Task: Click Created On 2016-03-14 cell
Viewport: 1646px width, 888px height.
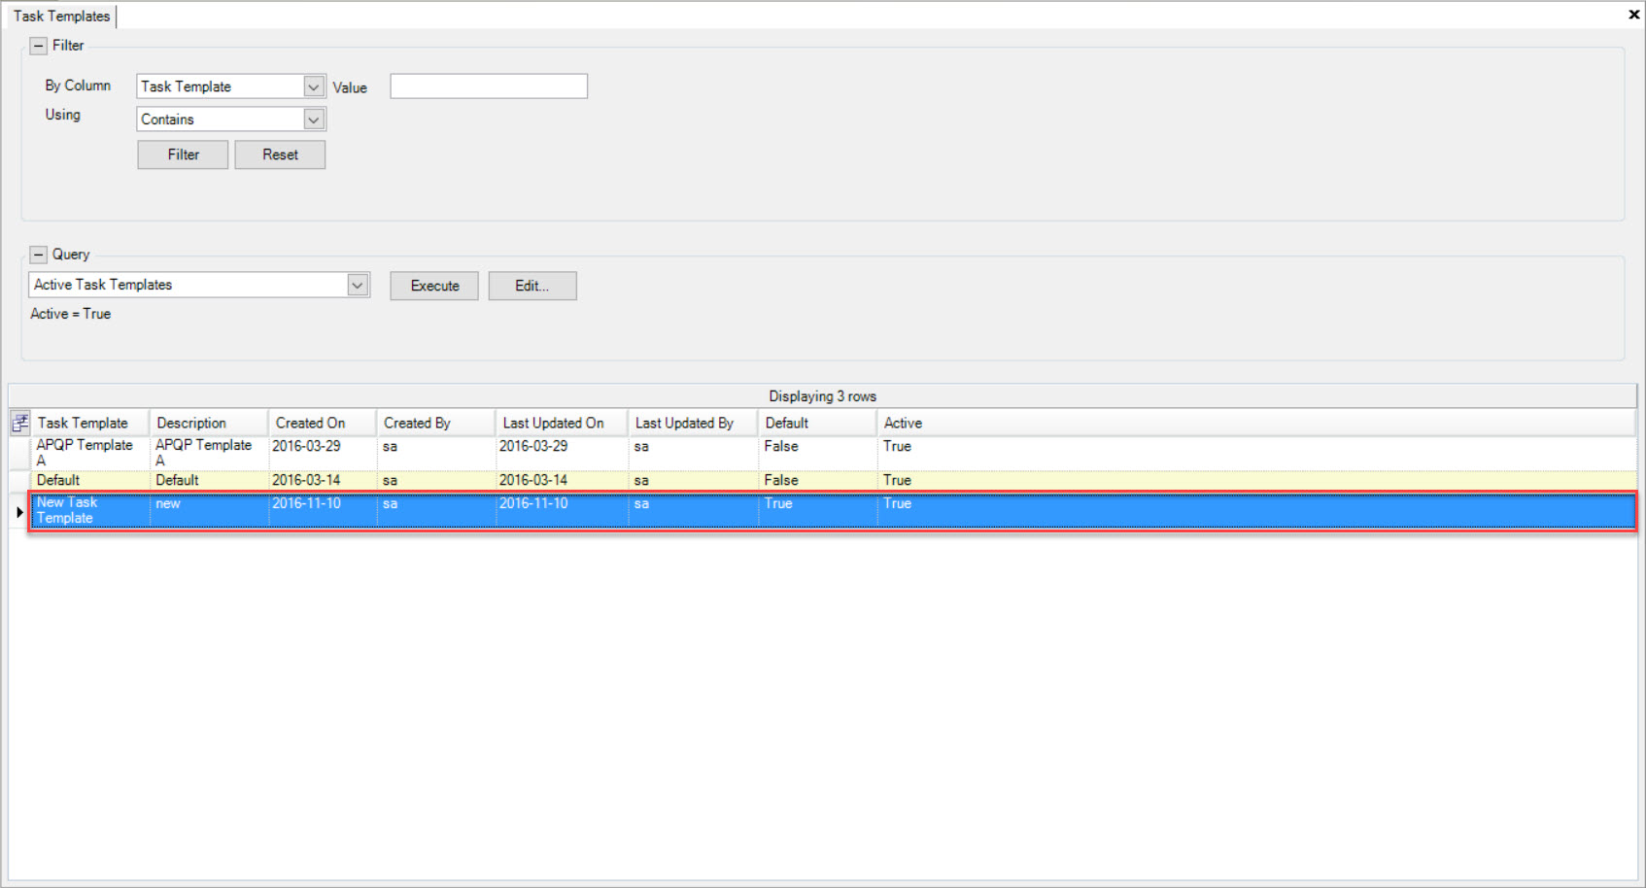Action: (x=323, y=480)
